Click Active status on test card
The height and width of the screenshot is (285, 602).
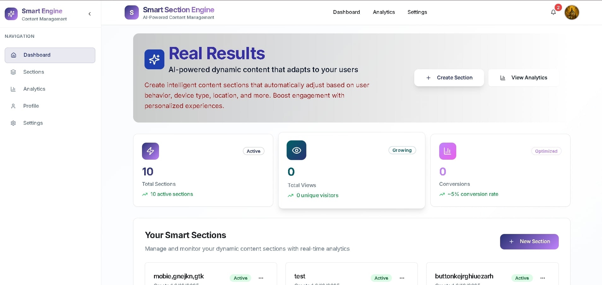381,278
